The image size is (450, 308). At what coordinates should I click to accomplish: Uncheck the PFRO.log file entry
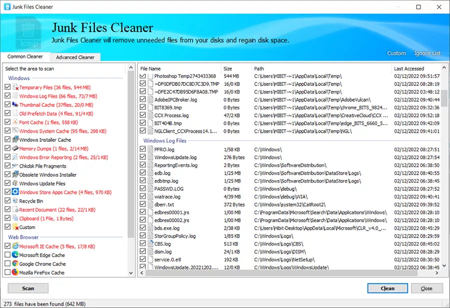[x=143, y=148]
